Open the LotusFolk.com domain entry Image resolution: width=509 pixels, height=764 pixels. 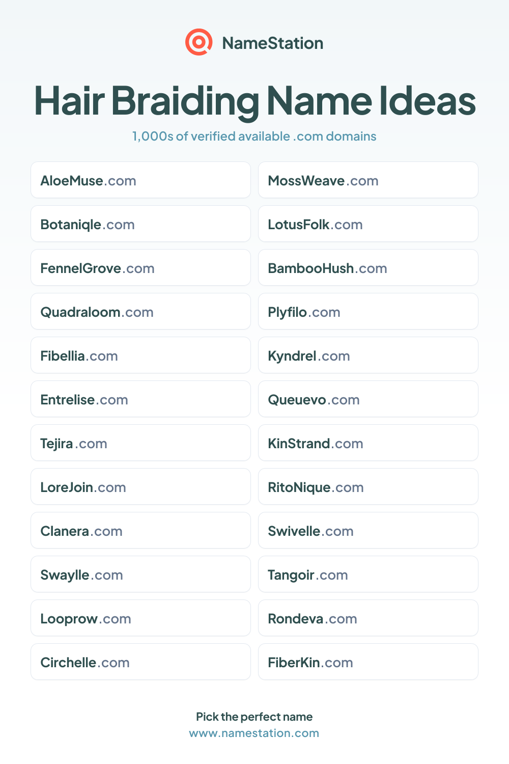point(368,224)
